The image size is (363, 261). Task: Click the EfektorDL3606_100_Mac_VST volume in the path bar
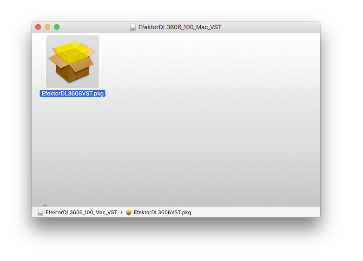pos(81,212)
